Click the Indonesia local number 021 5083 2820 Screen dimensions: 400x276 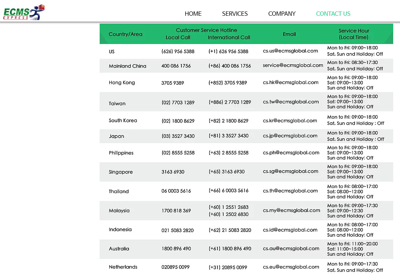click(177, 230)
